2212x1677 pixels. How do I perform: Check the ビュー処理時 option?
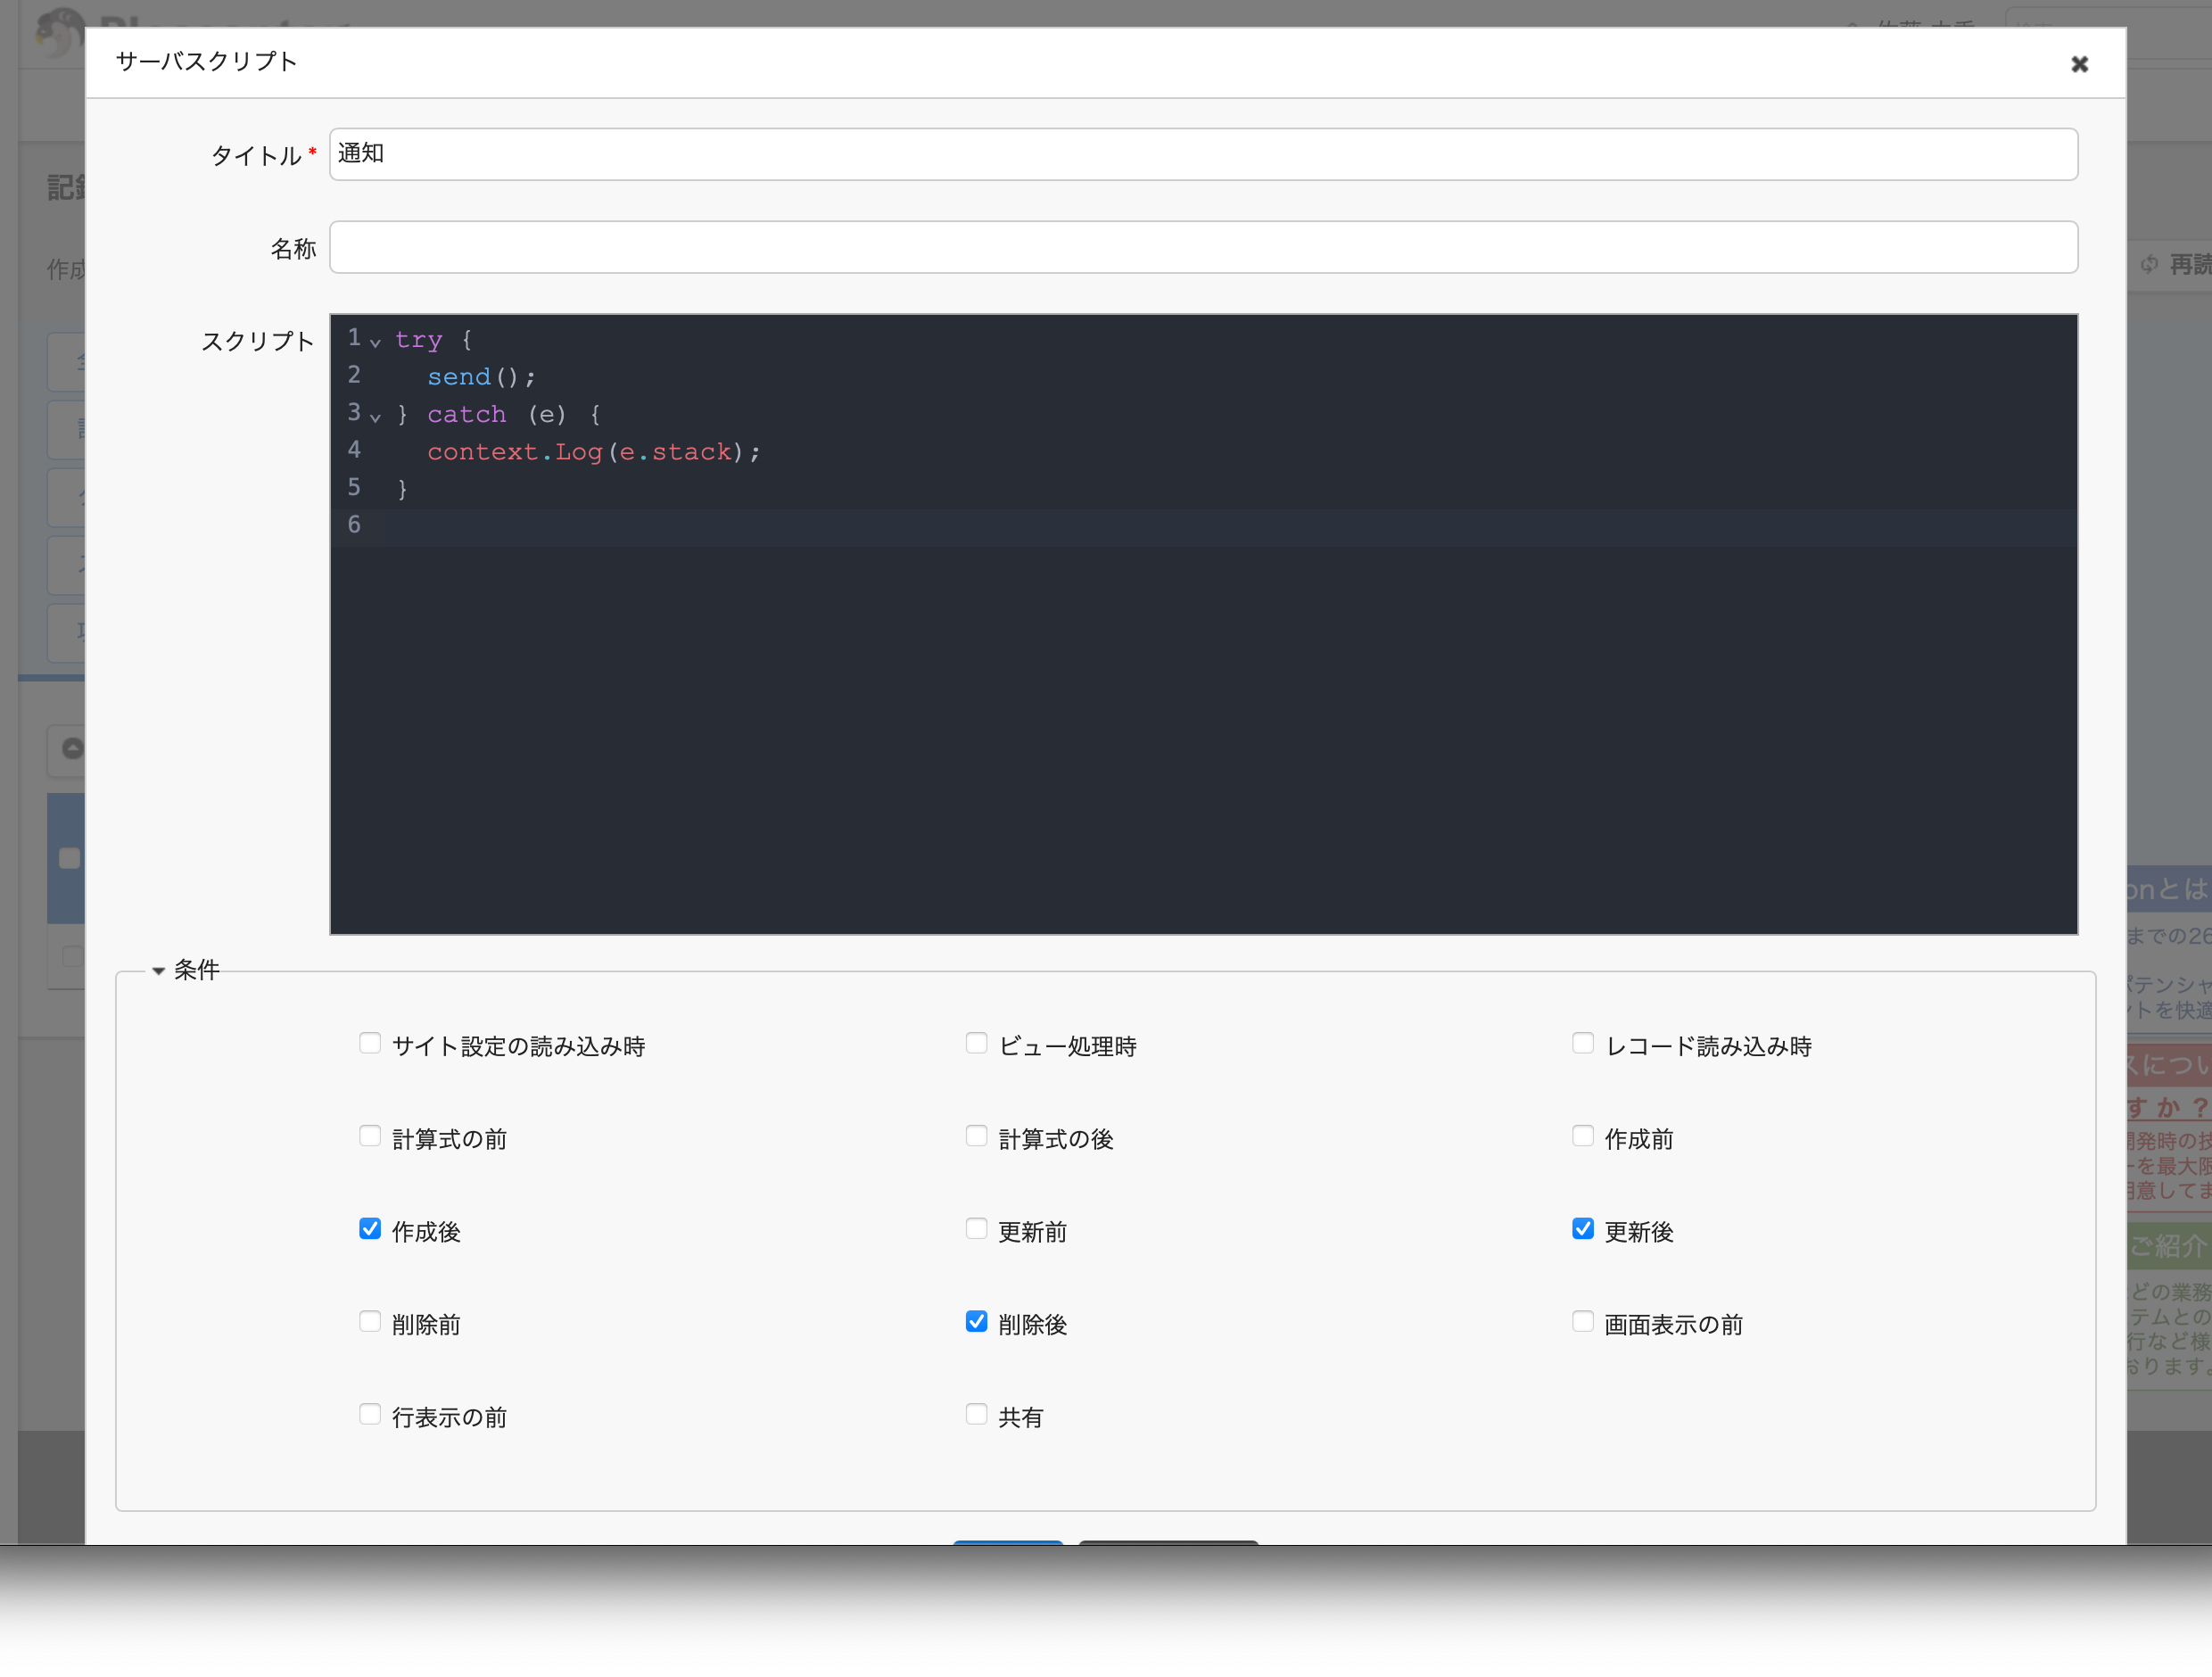(976, 1043)
